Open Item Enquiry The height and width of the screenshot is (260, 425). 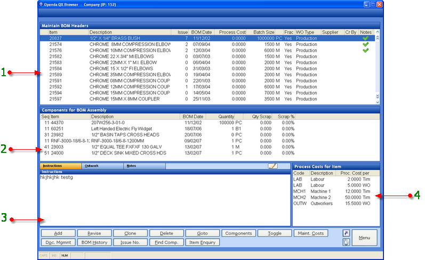coord(203,242)
